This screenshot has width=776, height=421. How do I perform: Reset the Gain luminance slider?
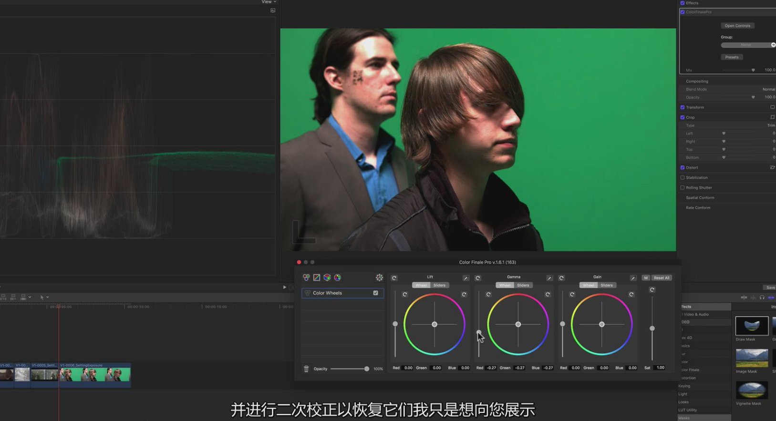572,294
